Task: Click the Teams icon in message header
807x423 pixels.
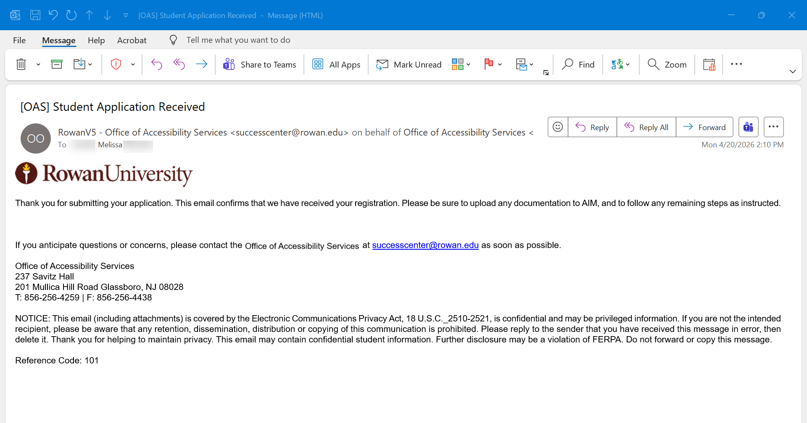Action: coord(749,127)
